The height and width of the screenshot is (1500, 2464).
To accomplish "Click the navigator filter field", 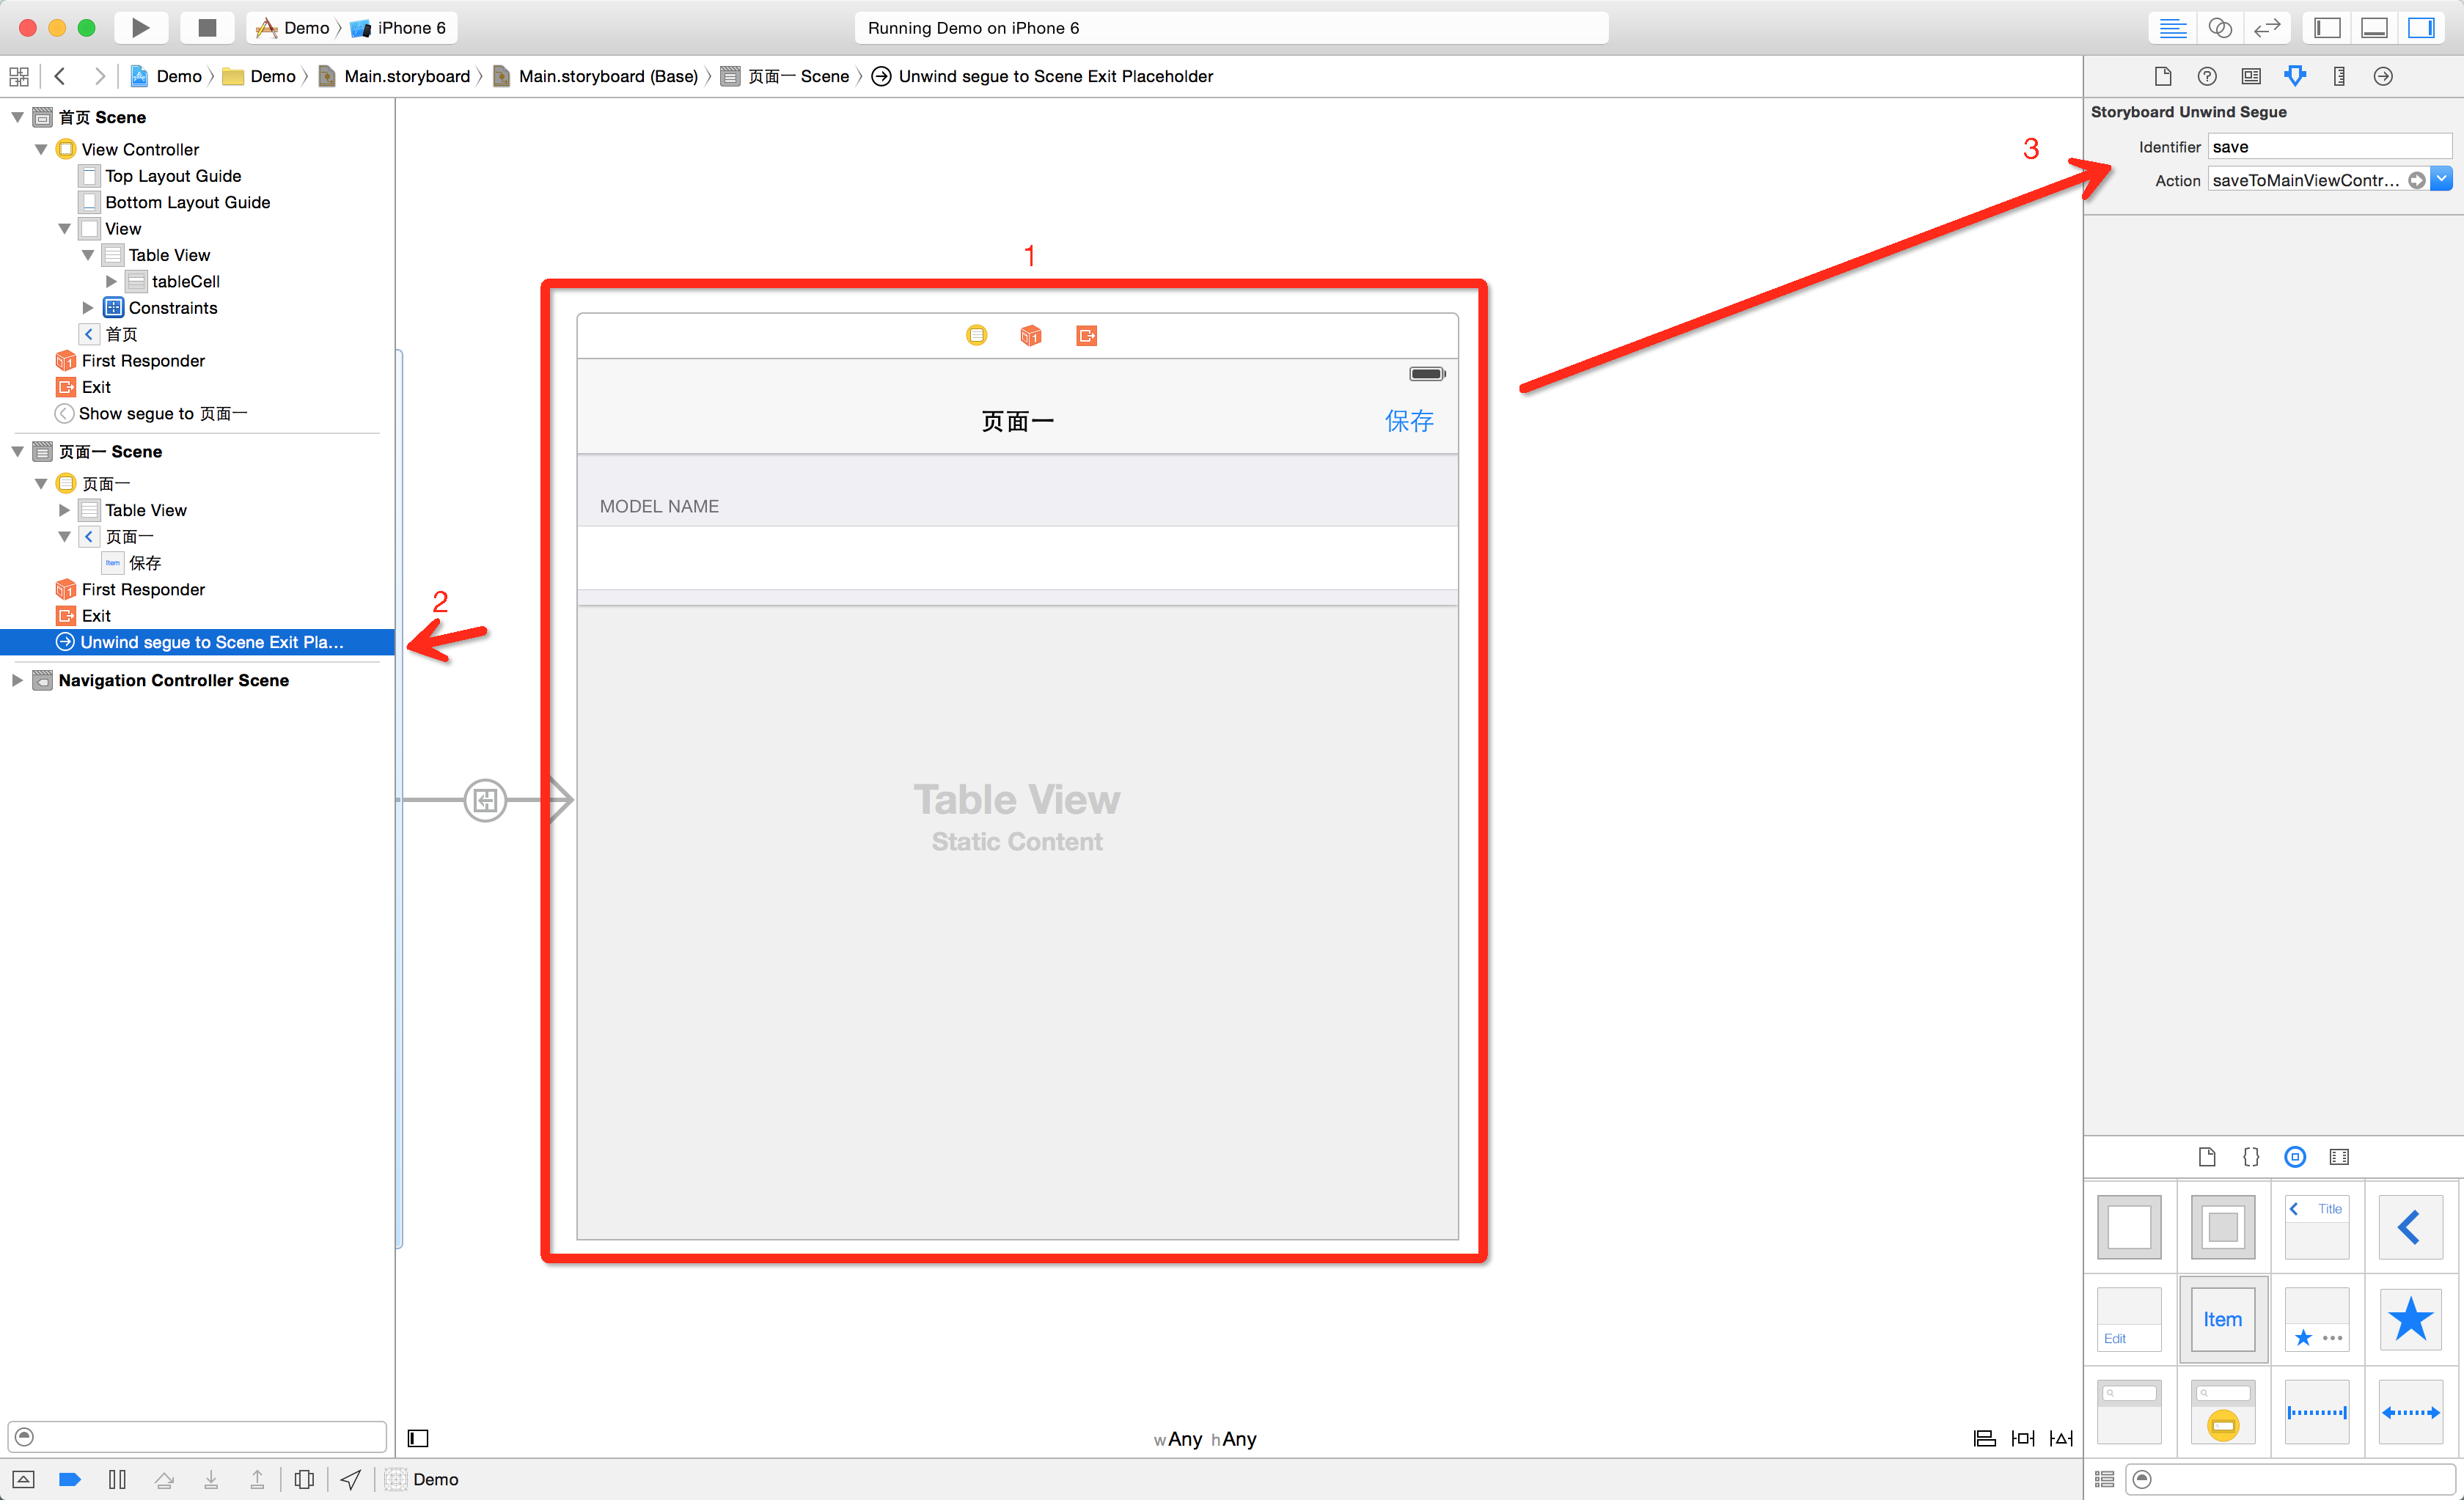I will pos(197,1437).
